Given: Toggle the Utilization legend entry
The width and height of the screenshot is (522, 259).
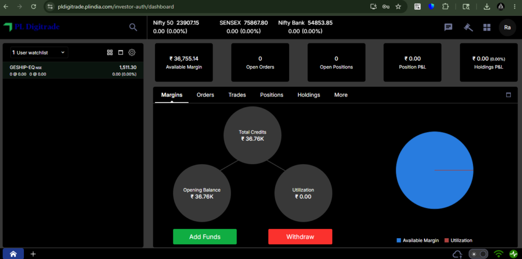Looking at the screenshot, I should 458,240.
